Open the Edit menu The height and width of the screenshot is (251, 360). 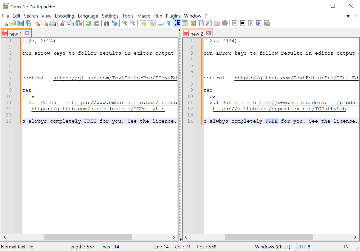point(17,16)
